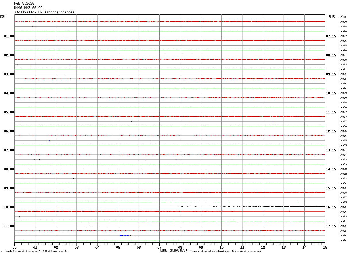This screenshot has width=348, height=255.
Task: Click the minute 08 axis tick label
Action: coord(180,248)
